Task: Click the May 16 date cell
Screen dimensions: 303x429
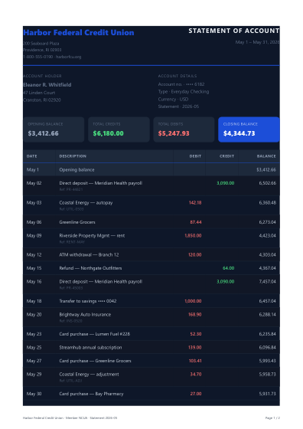Action: point(34,282)
